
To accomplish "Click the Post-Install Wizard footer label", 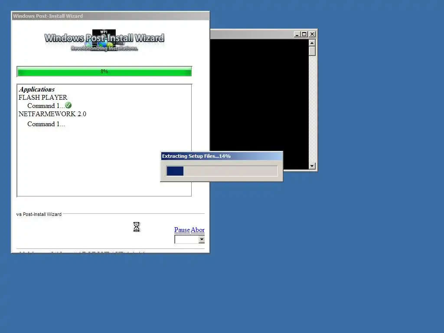I will click(39, 214).
